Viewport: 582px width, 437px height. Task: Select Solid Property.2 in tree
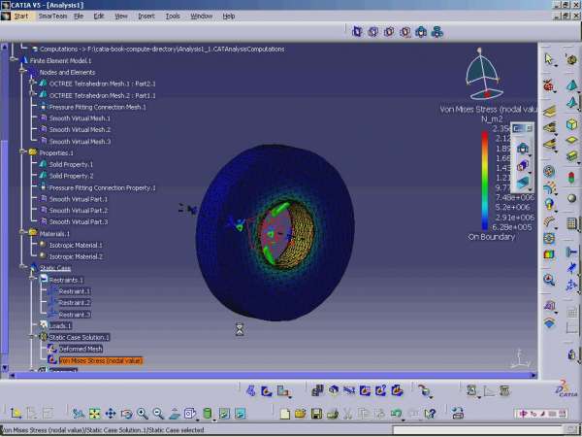[71, 176]
